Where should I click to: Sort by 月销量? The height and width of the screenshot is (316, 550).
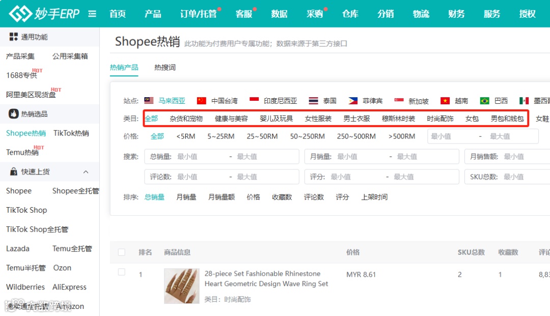186,197
